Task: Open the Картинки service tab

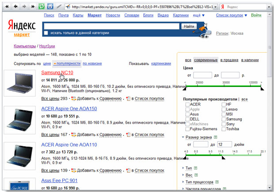Action: pos(181,15)
